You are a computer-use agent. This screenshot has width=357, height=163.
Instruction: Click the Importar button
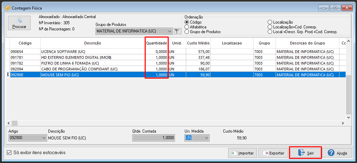pyautogui.click(x=243, y=153)
